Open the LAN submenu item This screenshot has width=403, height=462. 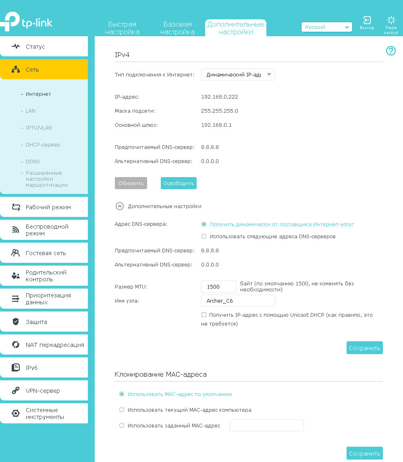pos(30,111)
